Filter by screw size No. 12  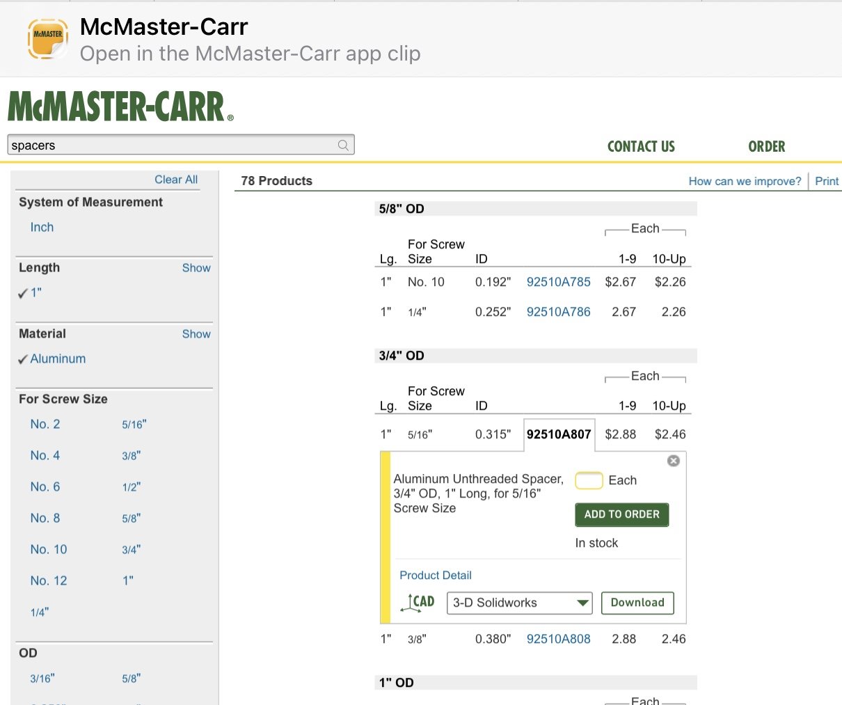coord(49,581)
